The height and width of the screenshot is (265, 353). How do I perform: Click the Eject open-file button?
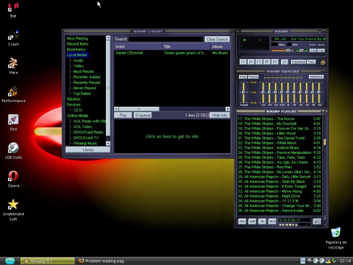[x=284, y=62]
